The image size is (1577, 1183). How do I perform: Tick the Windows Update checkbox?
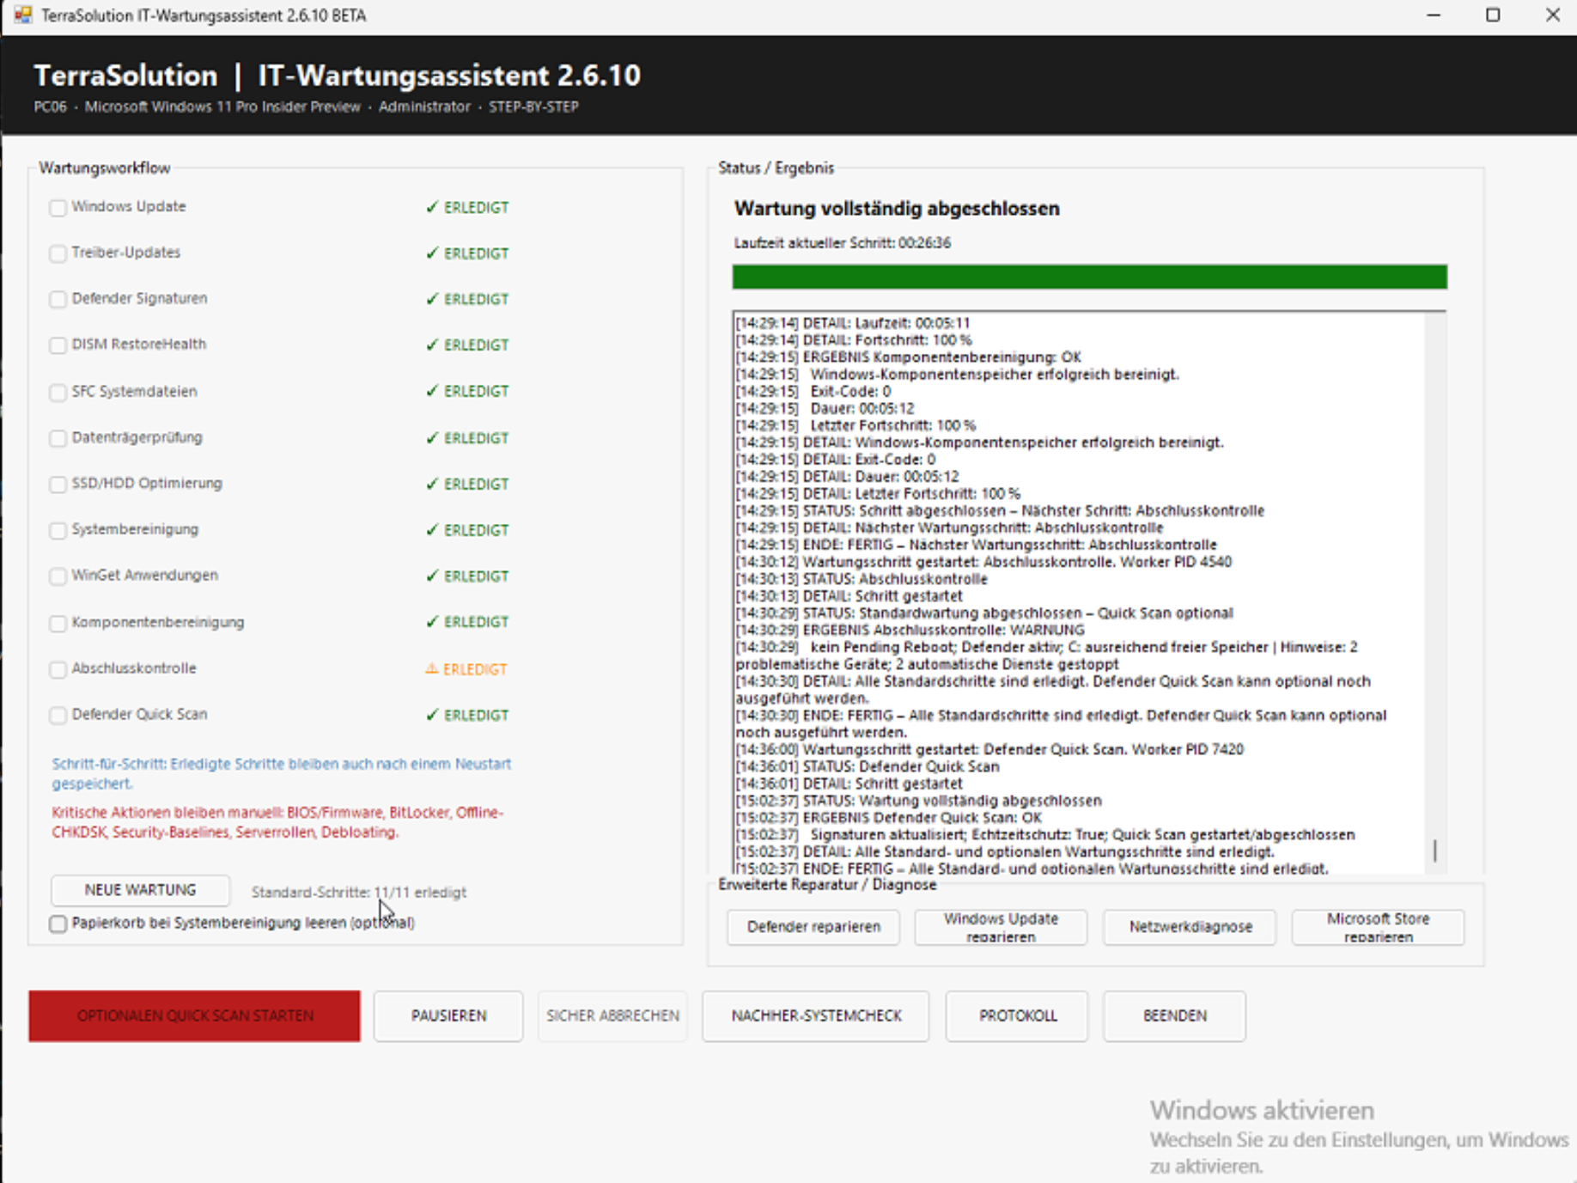click(58, 208)
